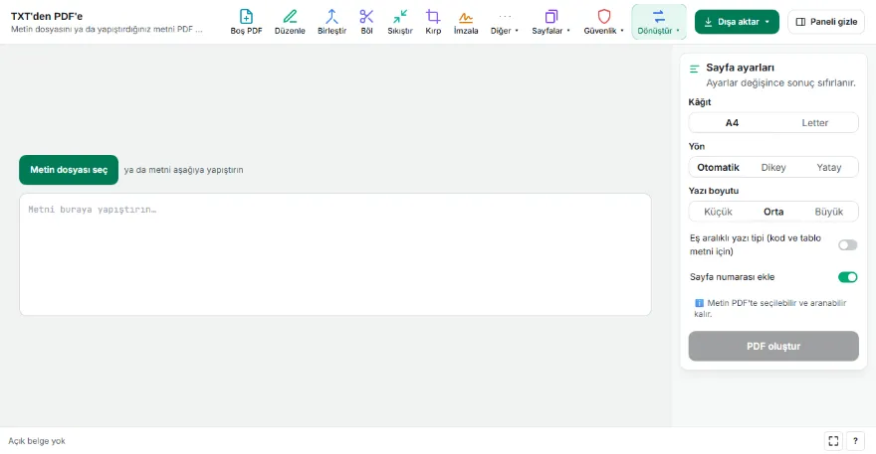The height and width of the screenshot is (454, 876).
Task: Choose the Böl scissors tool
Action: click(x=366, y=22)
